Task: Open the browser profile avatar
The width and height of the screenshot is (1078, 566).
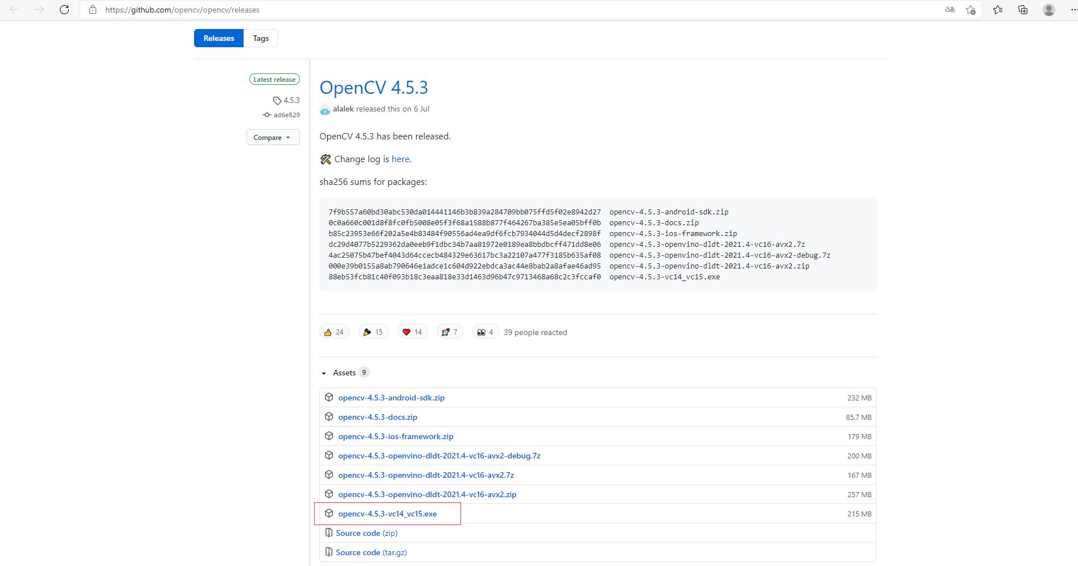Action: pyautogui.click(x=1049, y=10)
